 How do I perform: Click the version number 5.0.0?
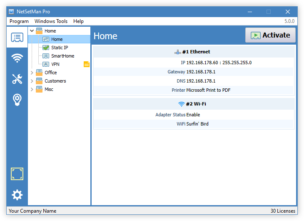289,21
